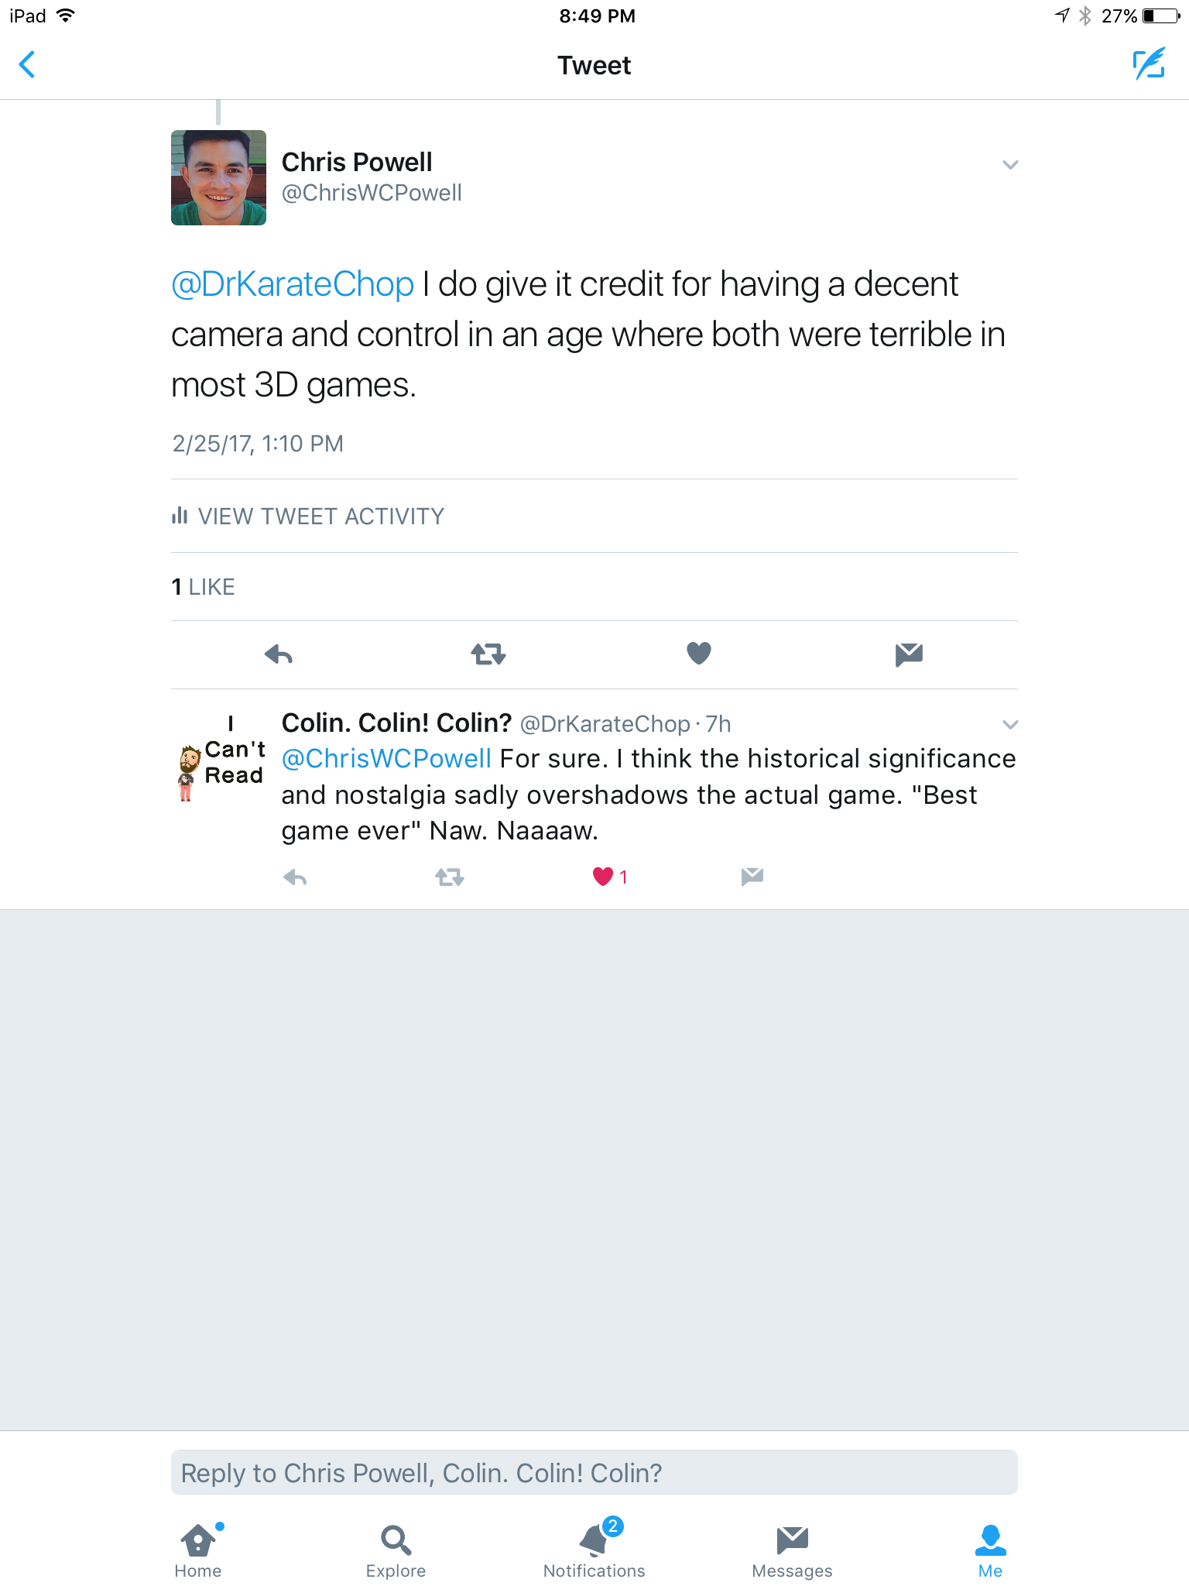Open the compose new tweet icon
Image resolution: width=1189 pixels, height=1586 pixels.
pyautogui.click(x=1149, y=64)
